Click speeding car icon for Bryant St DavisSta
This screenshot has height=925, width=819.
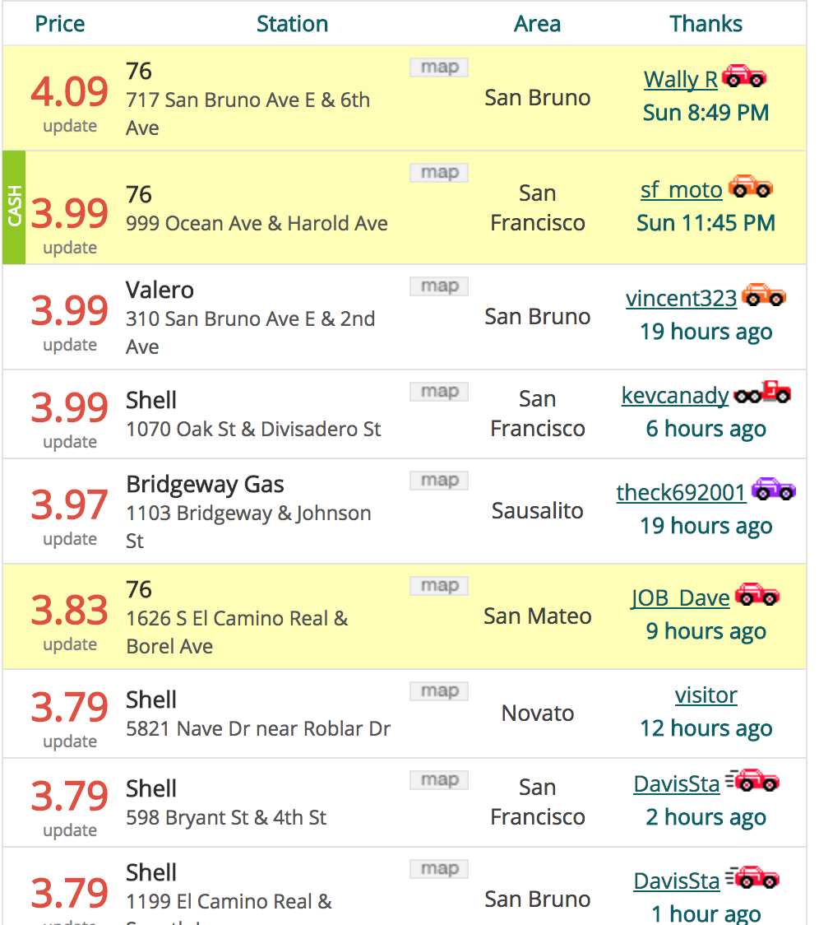pyautogui.click(x=752, y=780)
